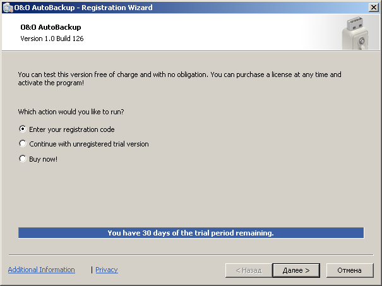This screenshot has height=286, width=382.
Task: Select the Enter your registration code option
Action: point(23,129)
